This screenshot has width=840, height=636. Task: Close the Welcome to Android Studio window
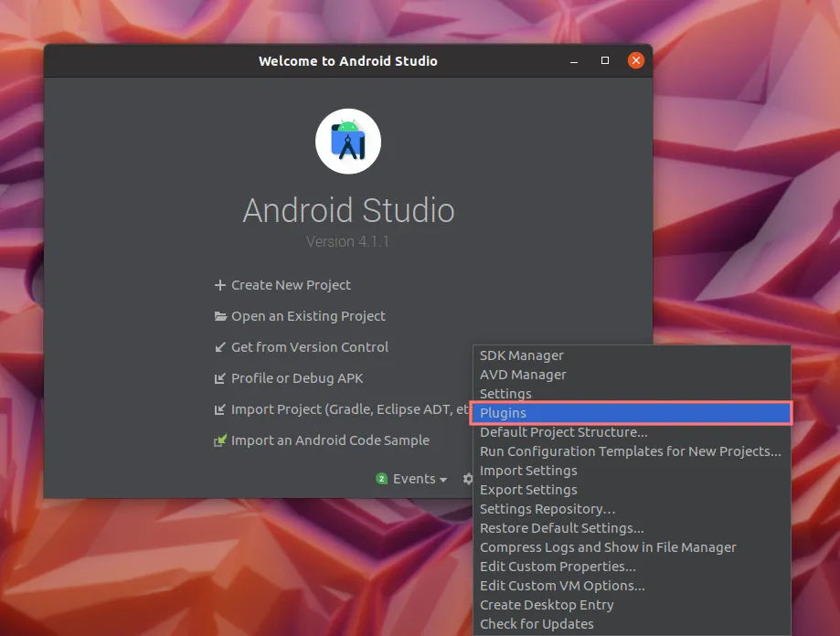pos(636,60)
